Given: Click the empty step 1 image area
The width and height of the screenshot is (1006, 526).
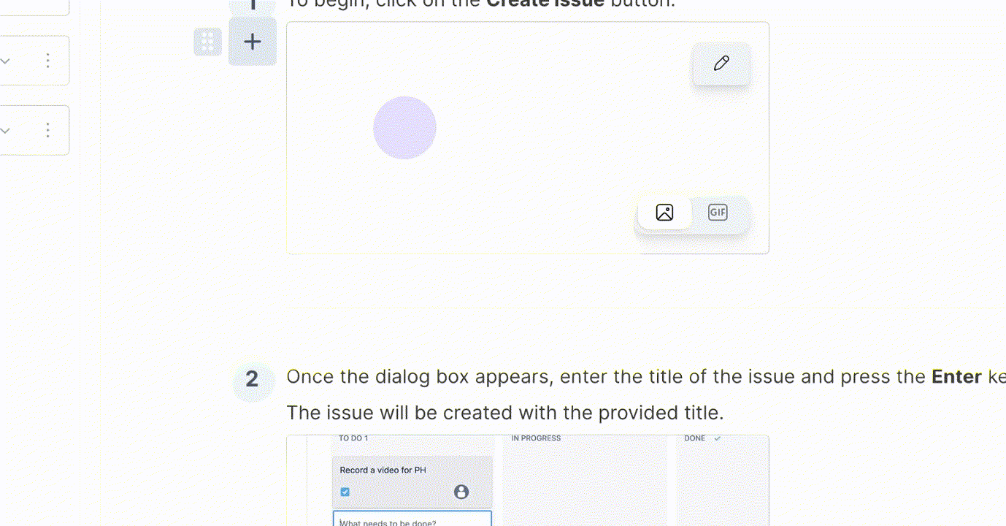Looking at the screenshot, I should [x=528, y=138].
